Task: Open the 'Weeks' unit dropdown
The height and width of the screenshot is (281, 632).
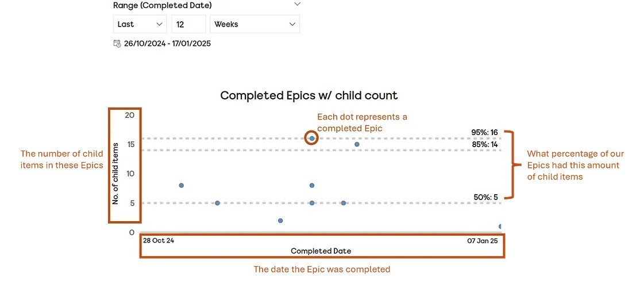Action: click(x=255, y=24)
